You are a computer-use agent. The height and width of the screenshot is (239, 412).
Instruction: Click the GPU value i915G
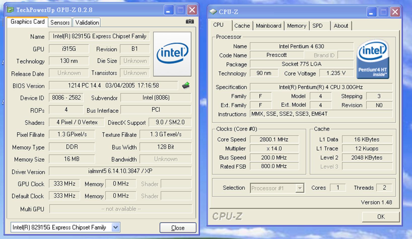[69, 49]
